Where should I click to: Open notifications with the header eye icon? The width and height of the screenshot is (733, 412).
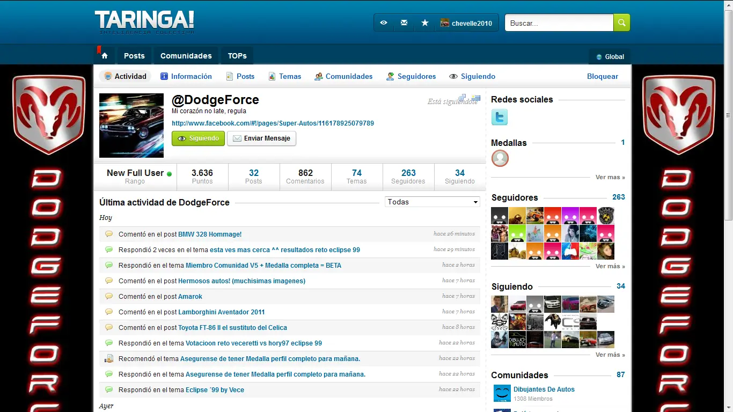pos(384,23)
